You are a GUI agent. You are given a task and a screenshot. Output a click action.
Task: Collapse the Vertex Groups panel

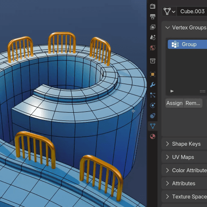coord(168,28)
